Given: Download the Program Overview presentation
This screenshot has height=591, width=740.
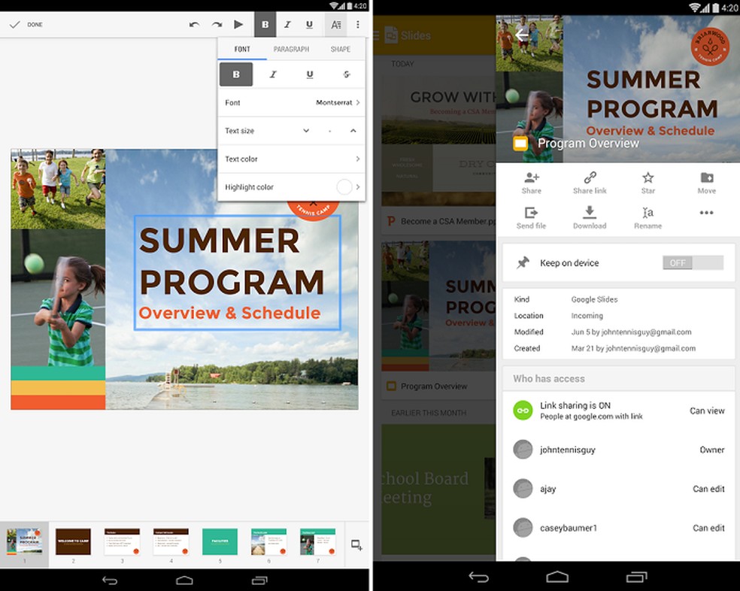Looking at the screenshot, I should pyautogui.click(x=590, y=216).
